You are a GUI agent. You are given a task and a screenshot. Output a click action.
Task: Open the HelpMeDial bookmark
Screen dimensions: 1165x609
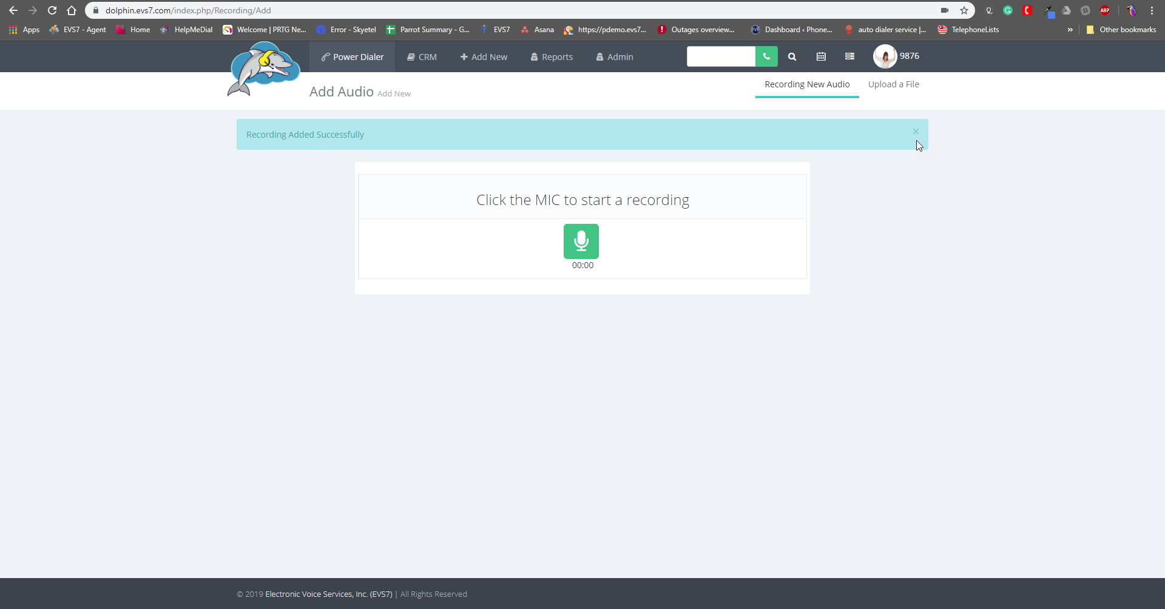186,30
